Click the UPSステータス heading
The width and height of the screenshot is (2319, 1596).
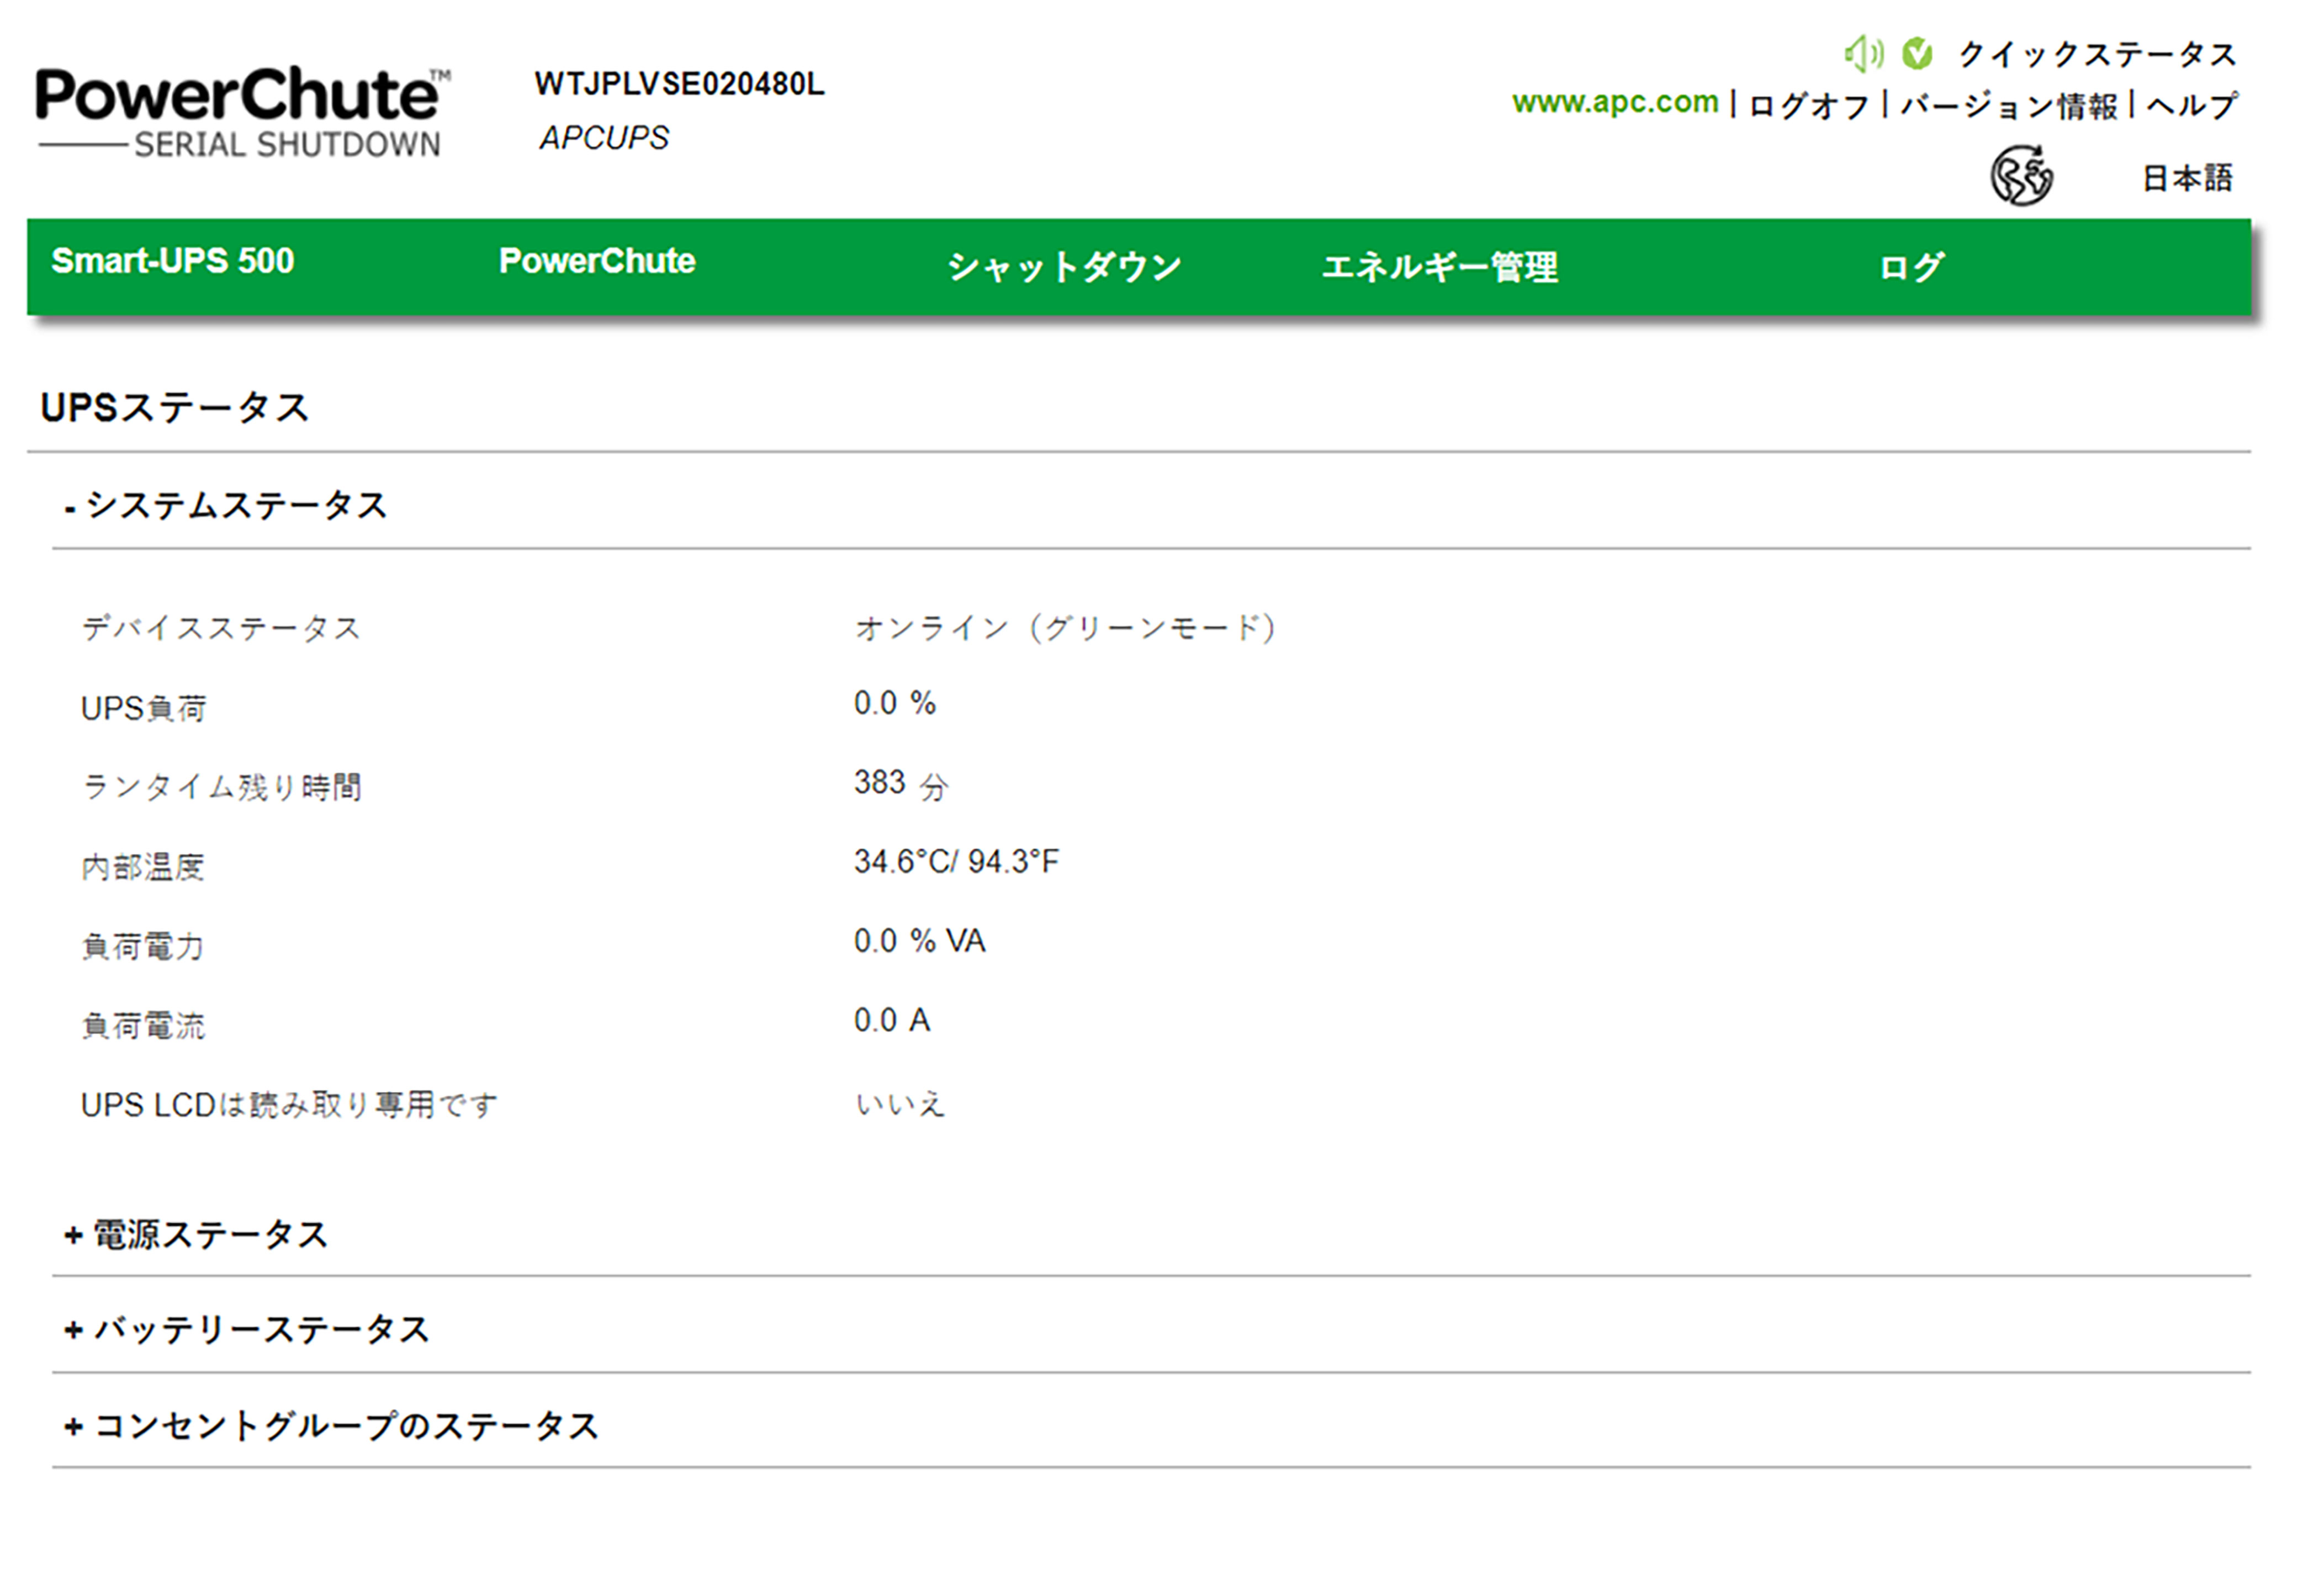[x=175, y=408]
